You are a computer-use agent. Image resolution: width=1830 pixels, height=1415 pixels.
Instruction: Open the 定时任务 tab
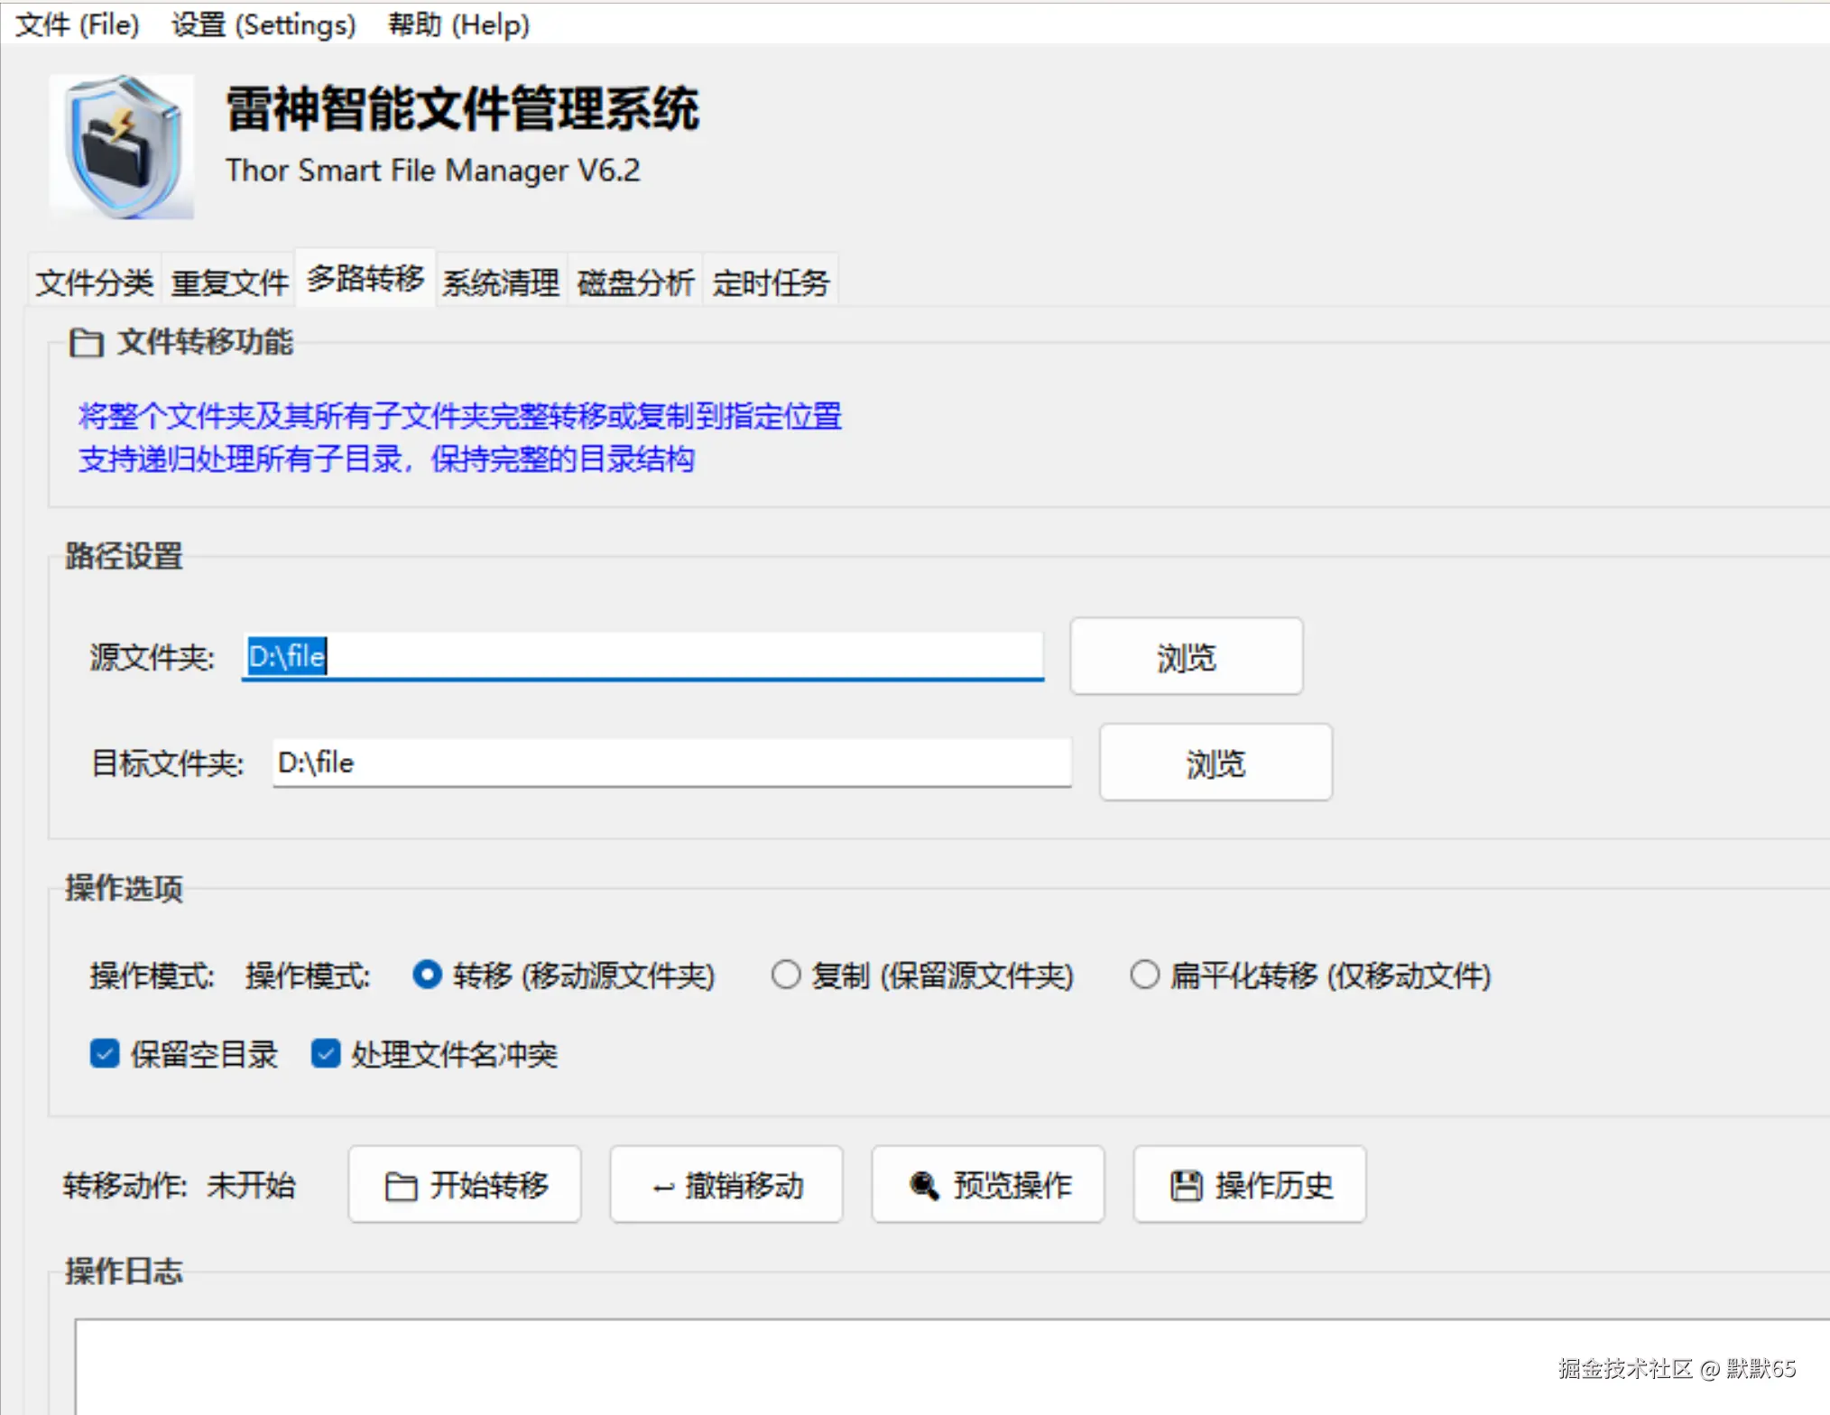tap(771, 282)
